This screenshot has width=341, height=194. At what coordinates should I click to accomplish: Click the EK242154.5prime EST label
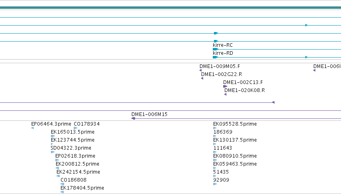pos(78,172)
